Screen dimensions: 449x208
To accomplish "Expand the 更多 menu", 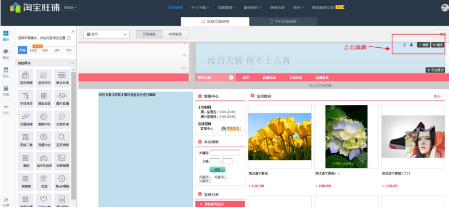I will pyautogui.click(x=298, y=8).
